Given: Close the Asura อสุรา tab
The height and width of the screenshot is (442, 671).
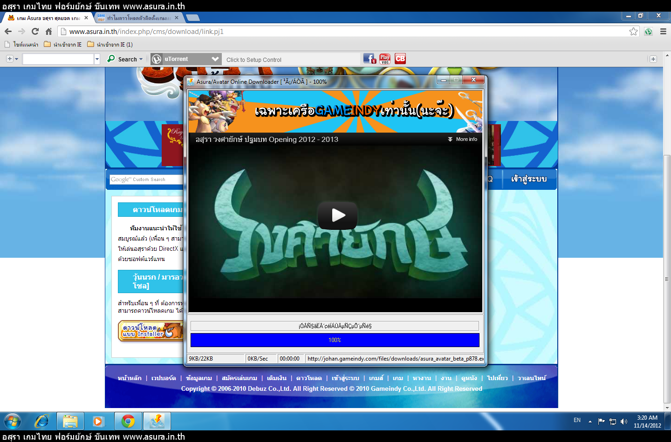Looking at the screenshot, I should click(x=86, y=18).
